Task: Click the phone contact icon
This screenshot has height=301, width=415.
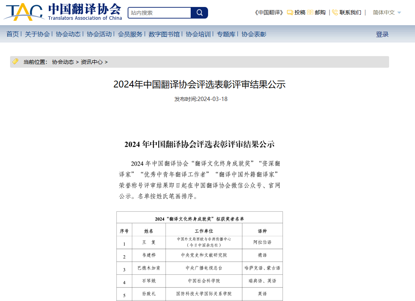Action: point(335,12)
